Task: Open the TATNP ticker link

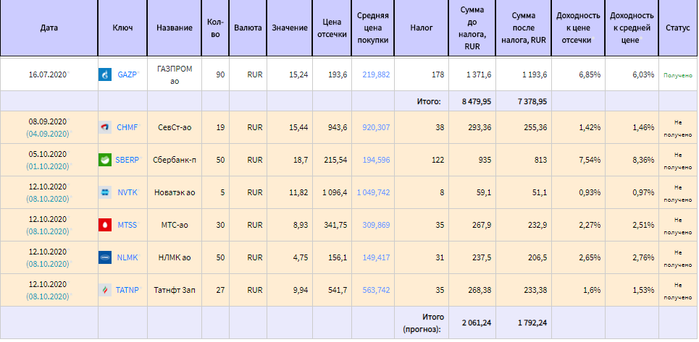Action: (127, 290)
